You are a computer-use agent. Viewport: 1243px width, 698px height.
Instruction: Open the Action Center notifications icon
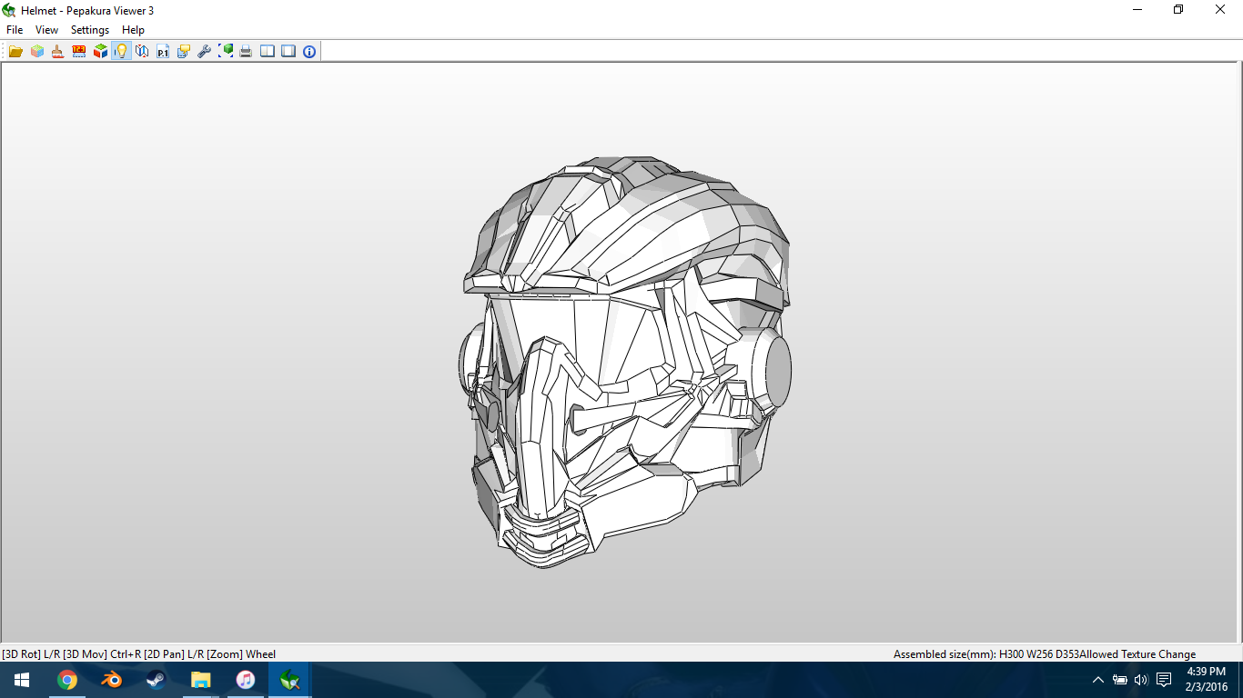tap(1164, 680)
